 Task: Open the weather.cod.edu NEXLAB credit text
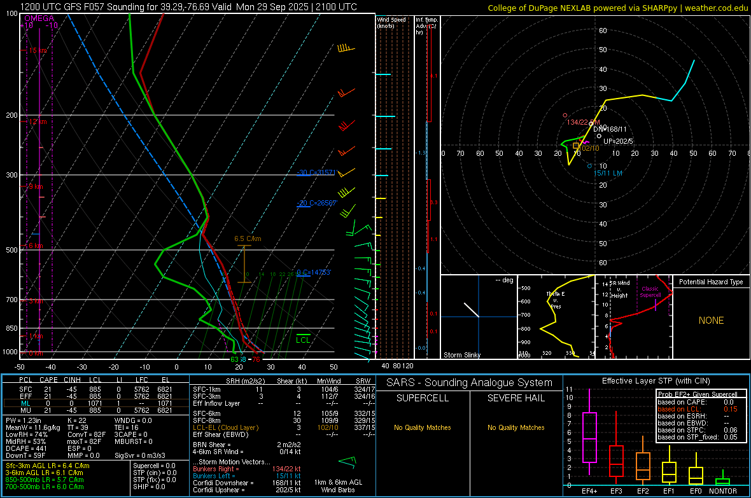coord(618,8)
